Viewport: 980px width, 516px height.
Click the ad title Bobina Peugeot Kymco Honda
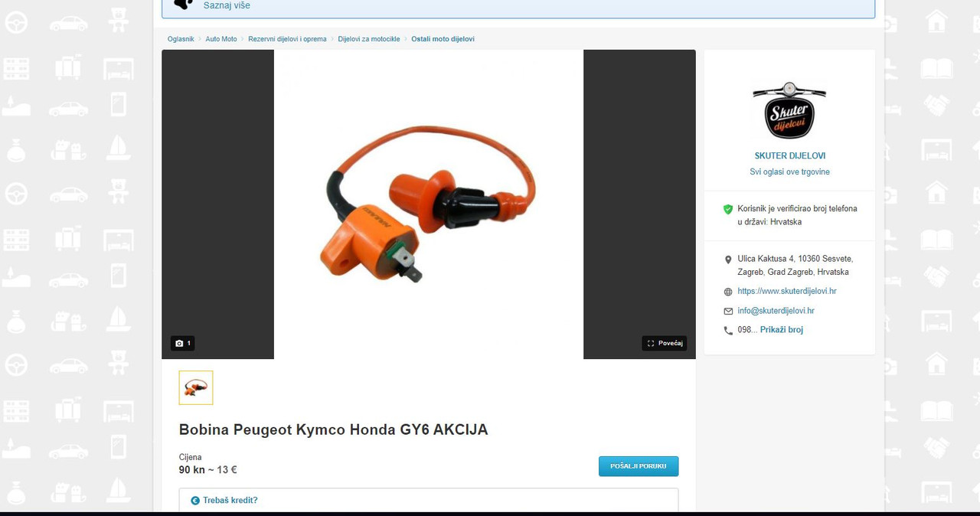coord(333,429)
